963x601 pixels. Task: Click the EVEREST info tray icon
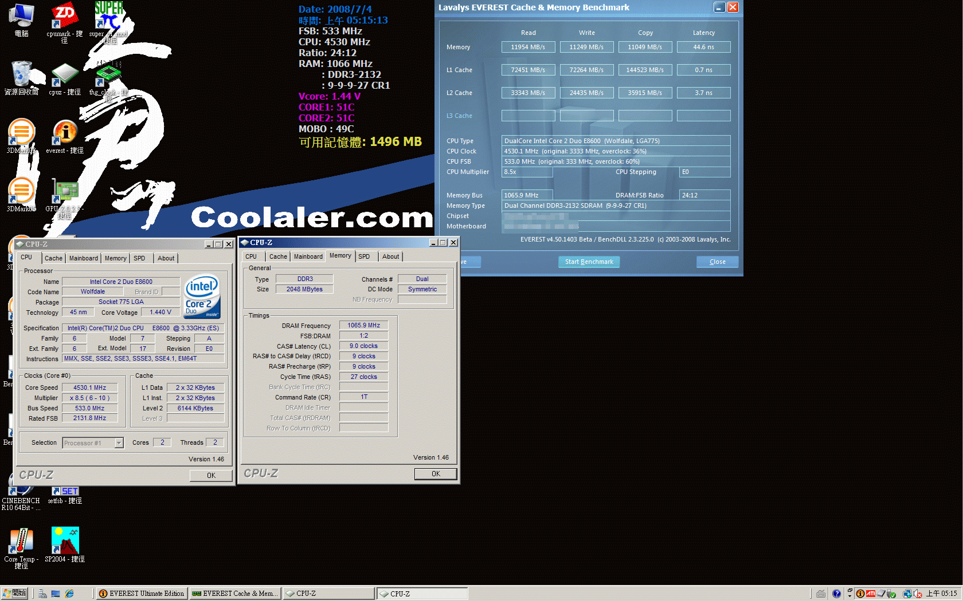pyautogui.click(x=860, y=594)
